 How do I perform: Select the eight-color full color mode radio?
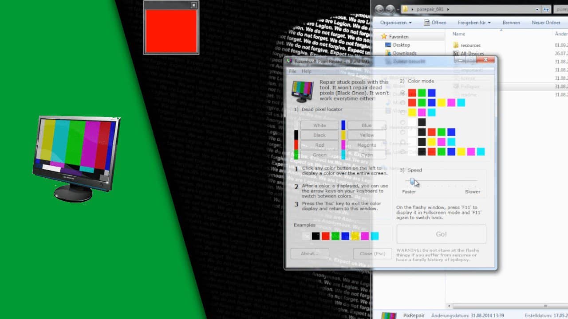click(402, 152)
